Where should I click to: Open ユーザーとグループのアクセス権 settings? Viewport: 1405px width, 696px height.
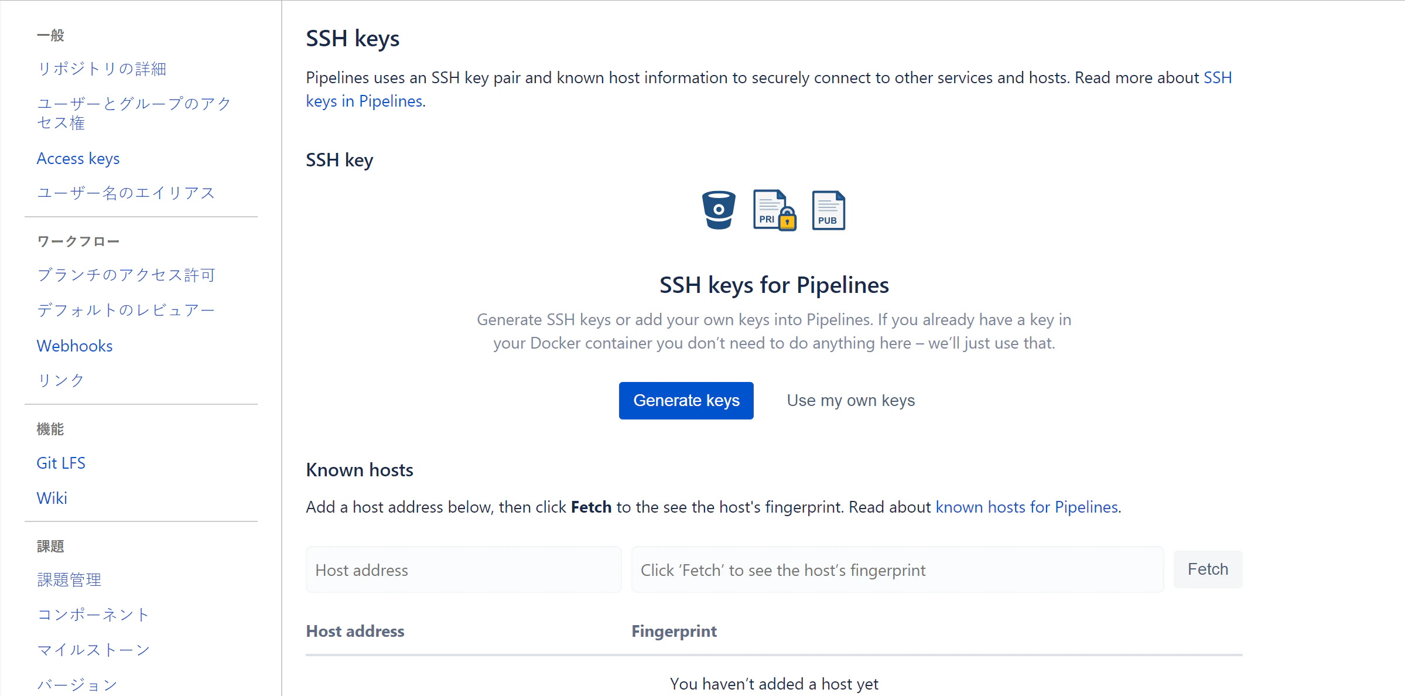pyautogui.click(x=134, y=113)
